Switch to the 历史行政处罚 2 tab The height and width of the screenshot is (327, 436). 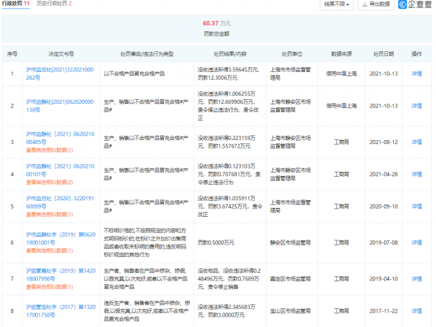[x=54, y=3]
